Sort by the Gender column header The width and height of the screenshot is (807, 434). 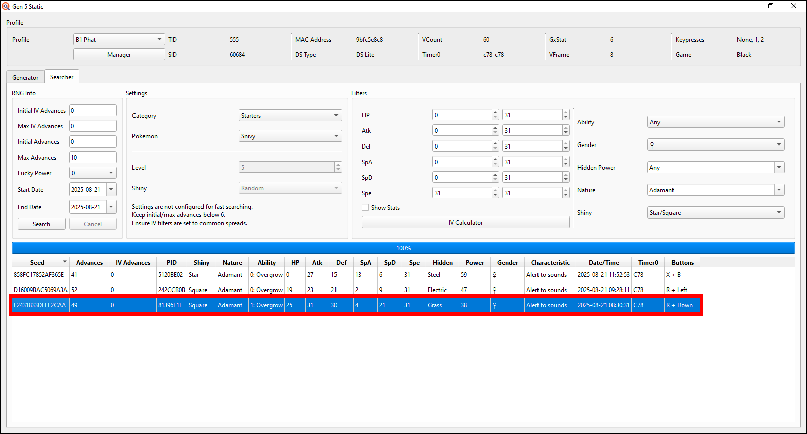click(507, 262)
